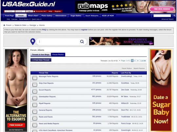Sort by the Reports column header
This screenshot has width=177, height=132.
(x=115, y=73)
